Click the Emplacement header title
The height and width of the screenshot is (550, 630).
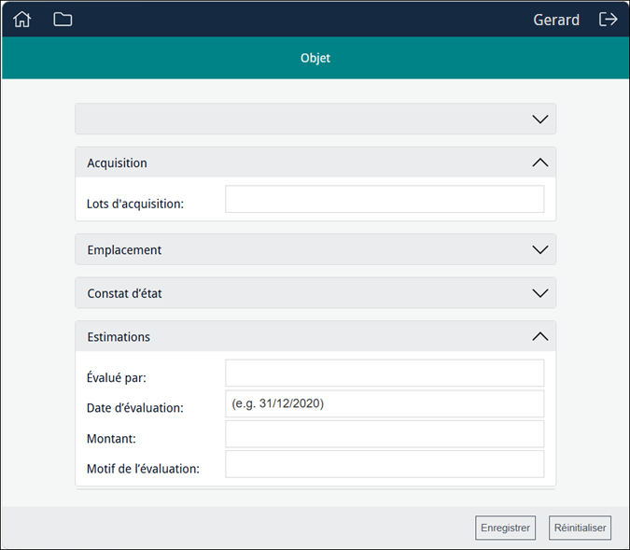point(124,249)
